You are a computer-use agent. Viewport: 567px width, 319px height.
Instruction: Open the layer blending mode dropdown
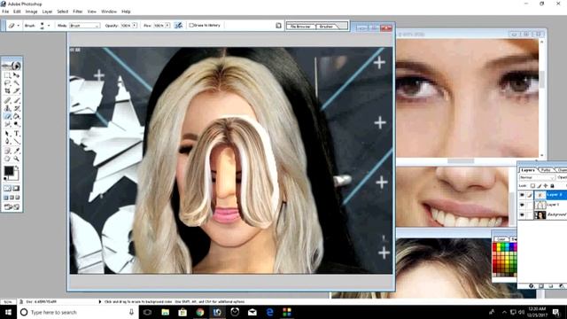pyautogui.click(x=537, y=177)
